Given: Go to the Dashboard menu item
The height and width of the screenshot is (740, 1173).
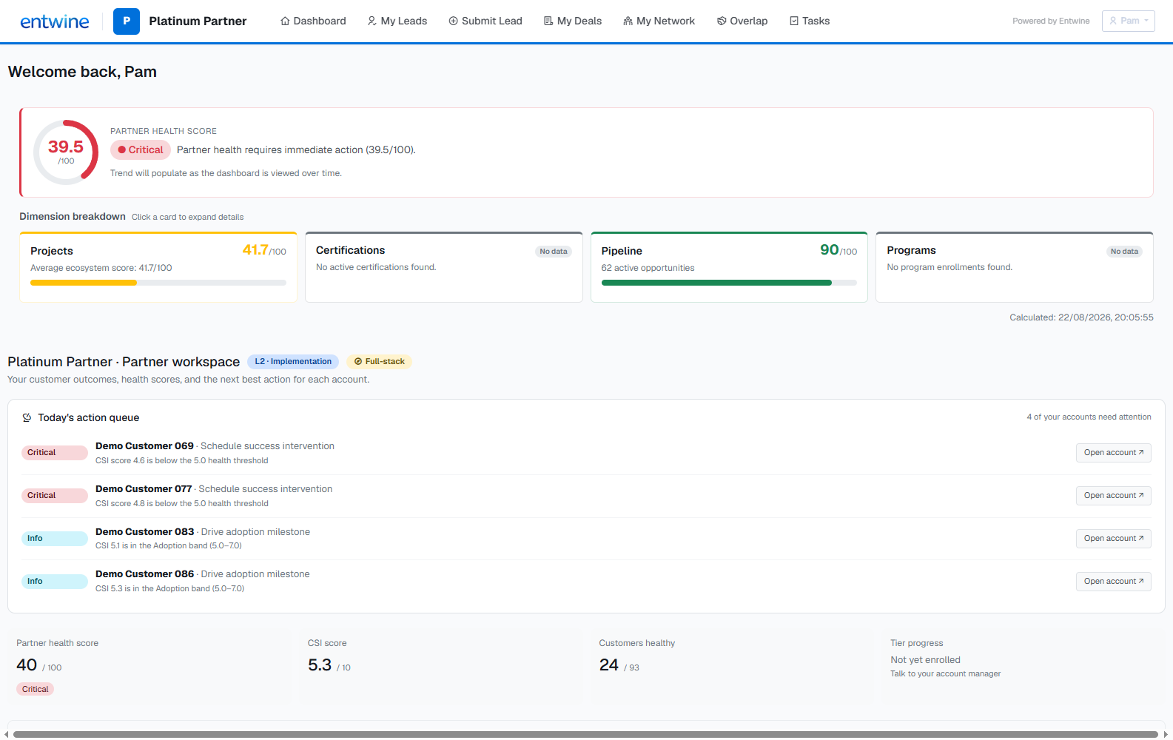Looking at the screenshot, I should point(313,21).
